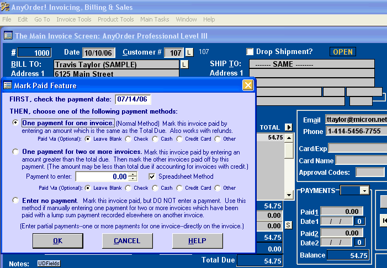Open the Edit menu
The height and width of the screenshot is (268, 387).
(x=23, y=19)
